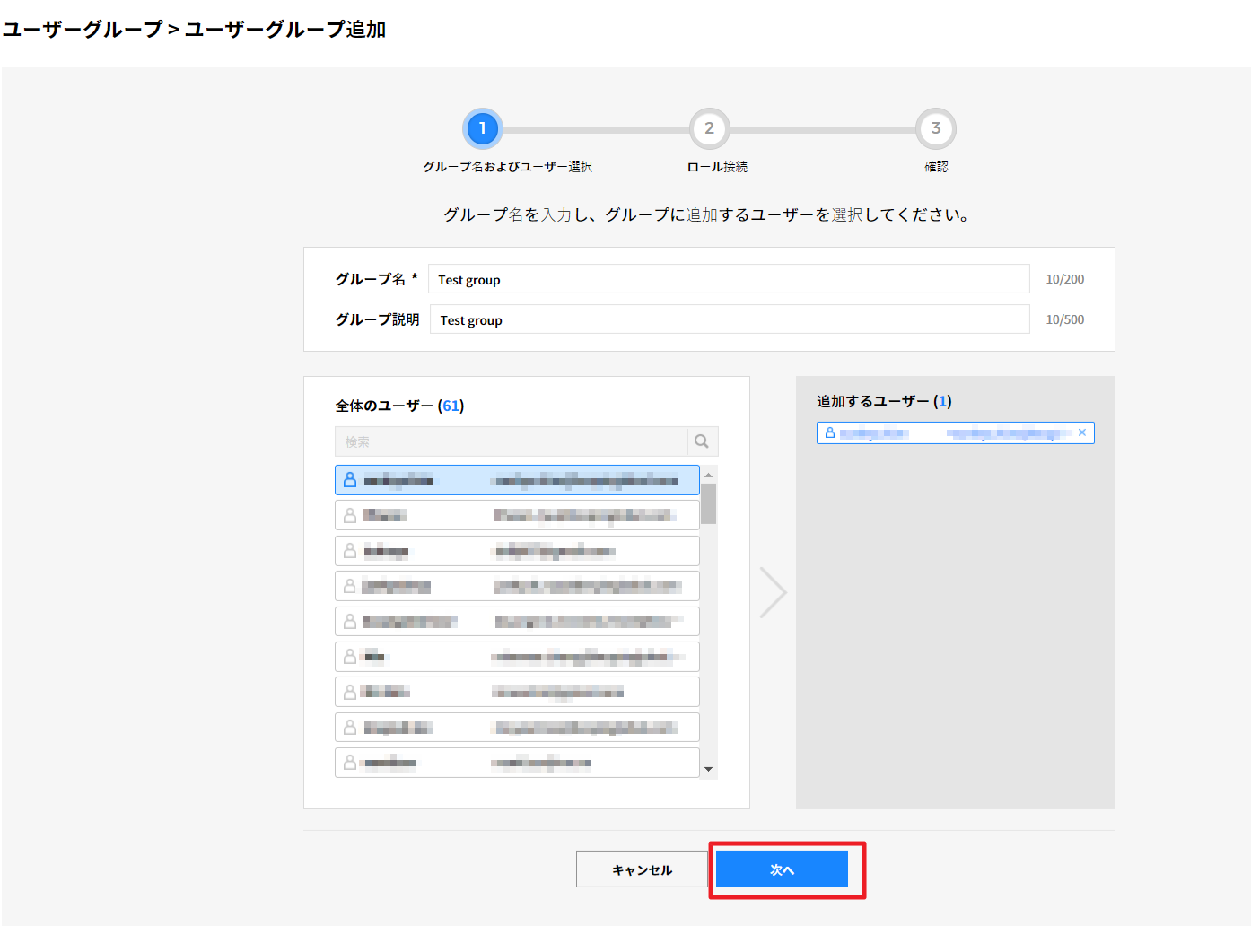
Task: Click the user icon in the added user entry
Action: click(x=830, y=432)
